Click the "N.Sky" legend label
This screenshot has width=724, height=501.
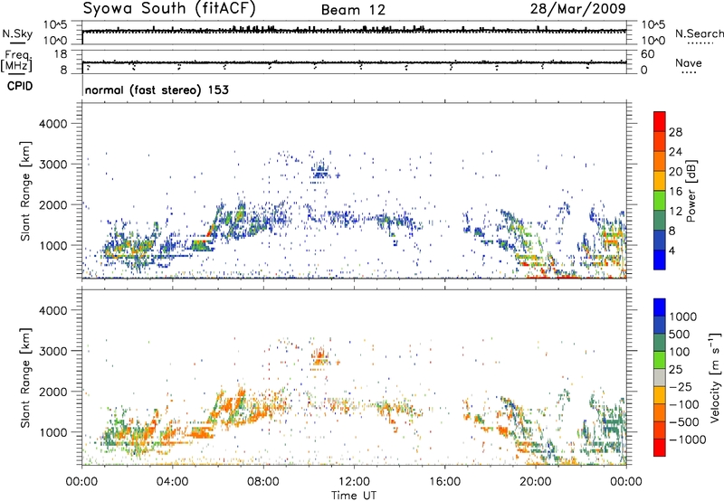pyautogui.click(x=17, y=33)
